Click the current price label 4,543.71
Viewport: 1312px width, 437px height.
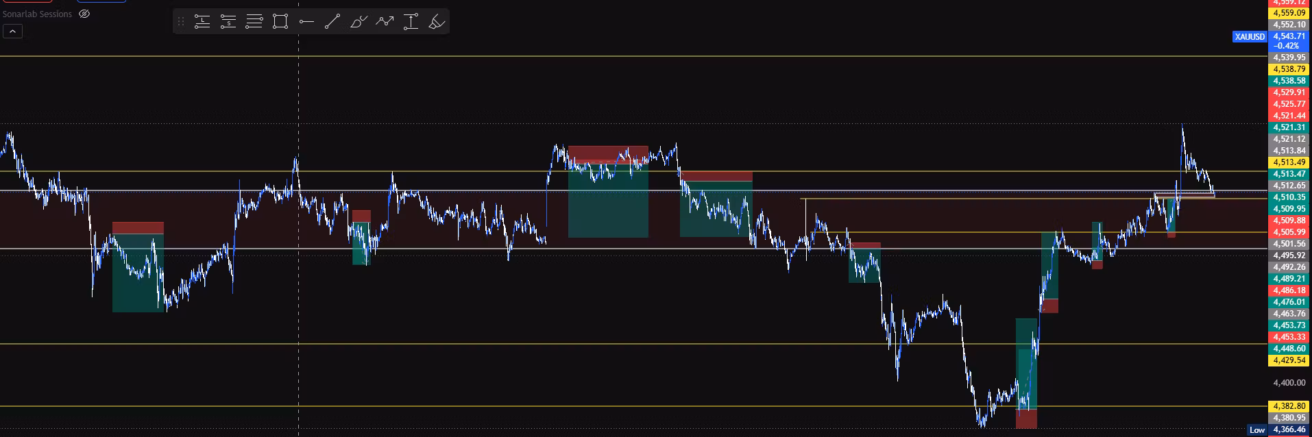tap(1289, 36)
